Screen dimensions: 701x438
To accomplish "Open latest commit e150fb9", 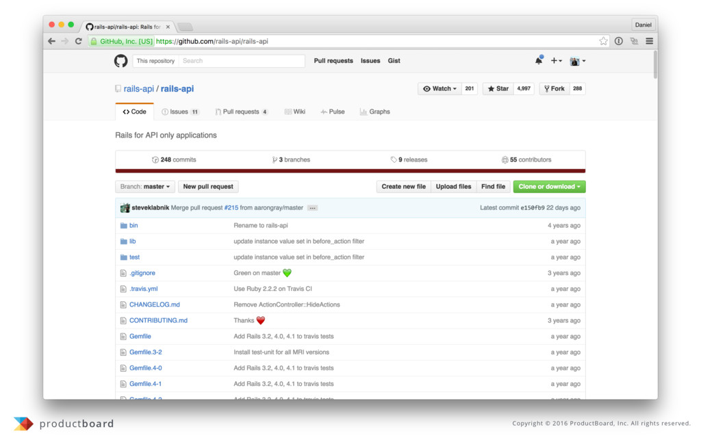I will [533, 208].
